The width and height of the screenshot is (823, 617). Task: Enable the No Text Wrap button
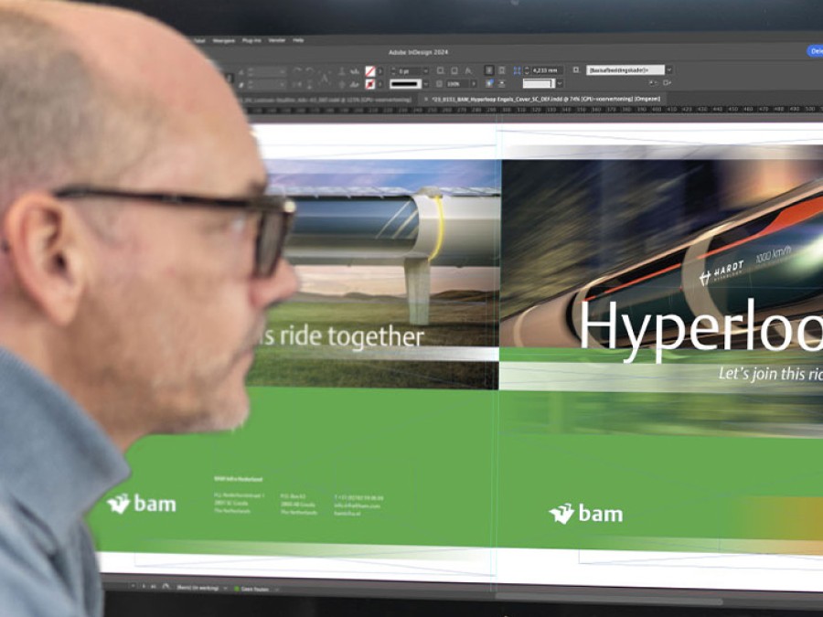[x=489, y=70]
